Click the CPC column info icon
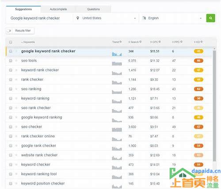This screenshot has width=221, height=189. point(160,42)
